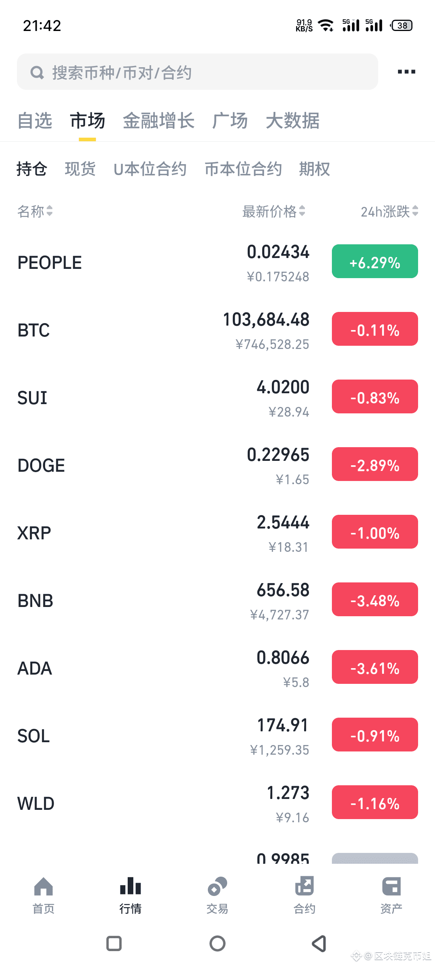Open the DOGE market row
Viewport: 435px width, 966px height.
[x=217, y=465]
